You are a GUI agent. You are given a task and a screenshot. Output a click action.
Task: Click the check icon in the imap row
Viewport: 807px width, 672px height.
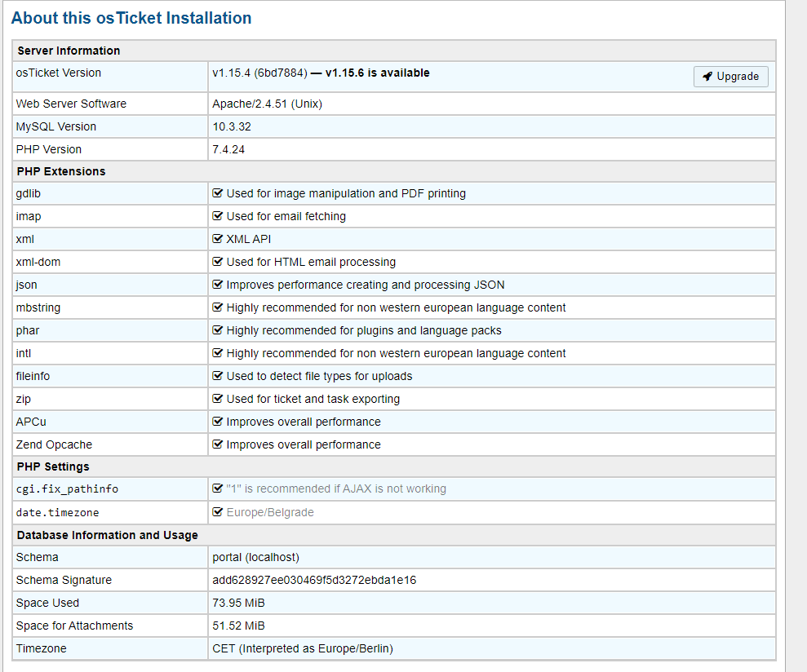[218, 216]
